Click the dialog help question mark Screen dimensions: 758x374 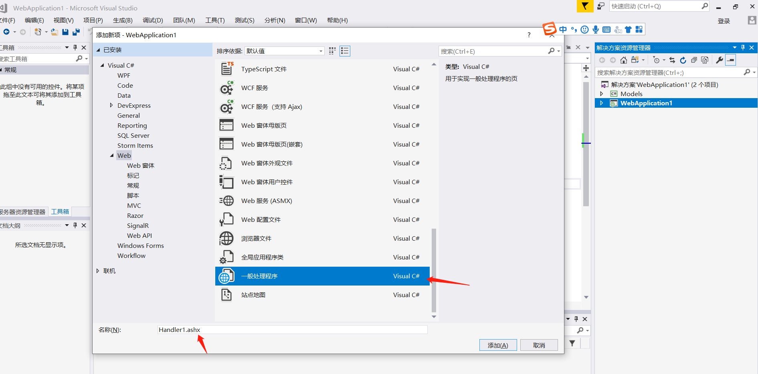529,35
